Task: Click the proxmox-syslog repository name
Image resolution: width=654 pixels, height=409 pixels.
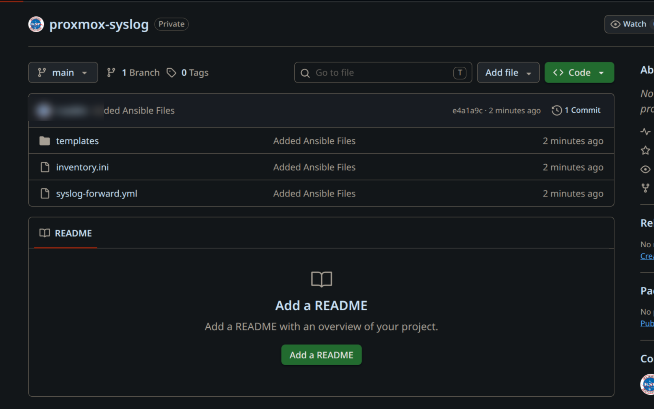Action: click(99, 24)
